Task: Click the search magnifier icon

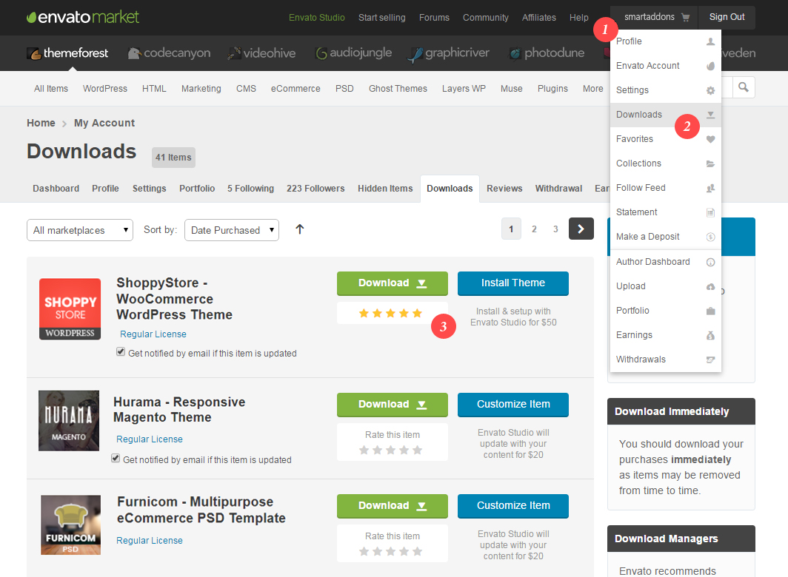Action: [x=744, y=87]
